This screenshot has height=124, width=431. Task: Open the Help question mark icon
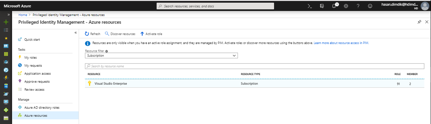tap(358, 6)
